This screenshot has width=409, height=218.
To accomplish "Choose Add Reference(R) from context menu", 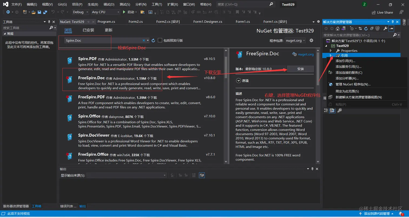I will (345, 61).
